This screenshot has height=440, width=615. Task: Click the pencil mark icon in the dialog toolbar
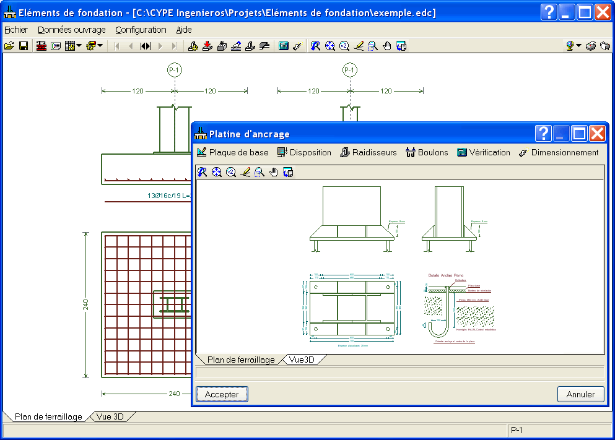(x=245, y=172)
